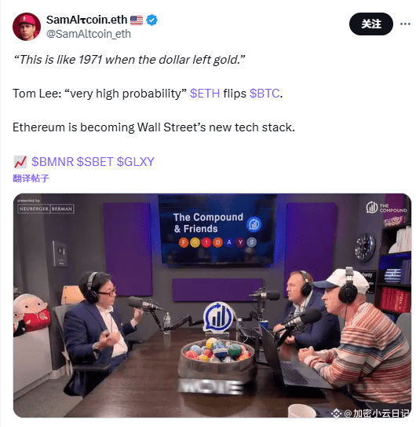Click the Binance watermark icon
Image resolution: width=416 pixels, height=427 pixels.
tap(336, 414)
